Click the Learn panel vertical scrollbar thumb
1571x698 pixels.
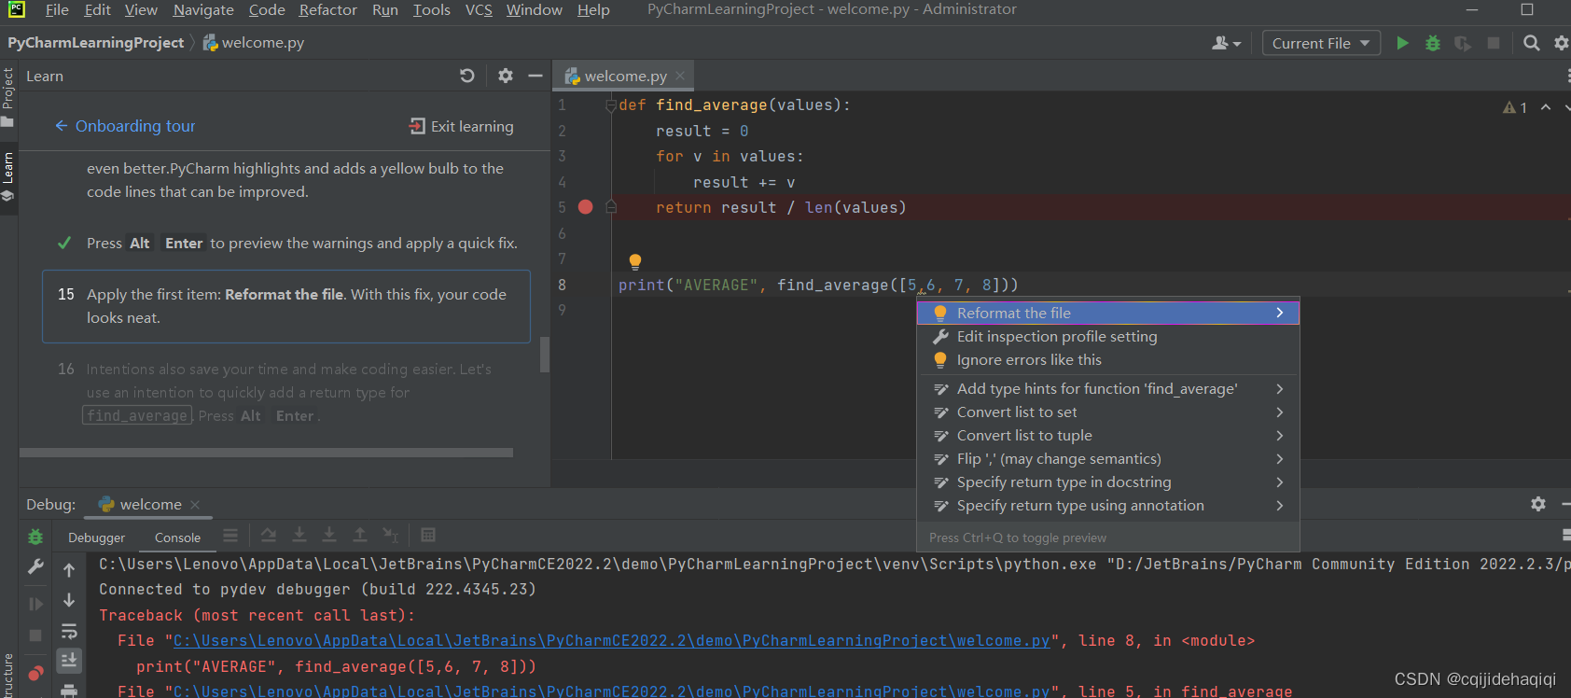545,355
